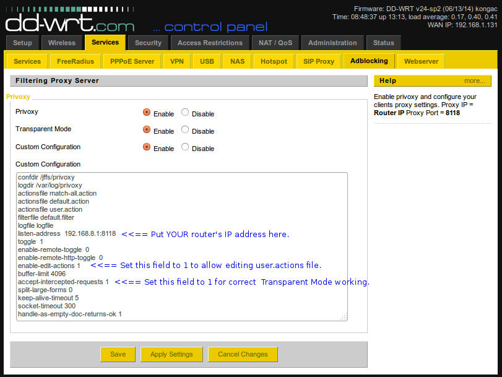Click the 'actionsfile user.action' line
Viewport: 502px width, 377px height.
[x=50, y=209]
